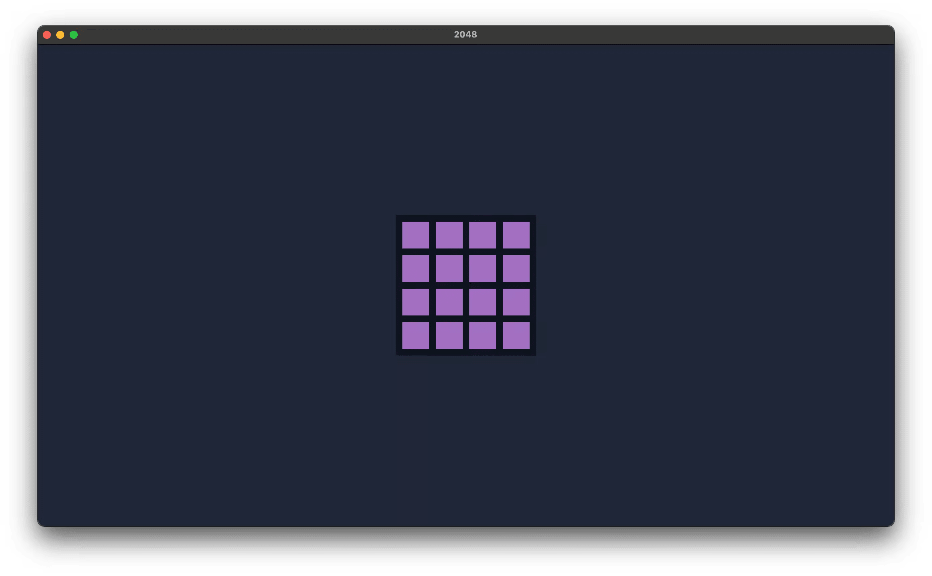The image size is (932, 576).
Task: Select the first-row, second-column purple tile
Action: click(x=449, y=235)
